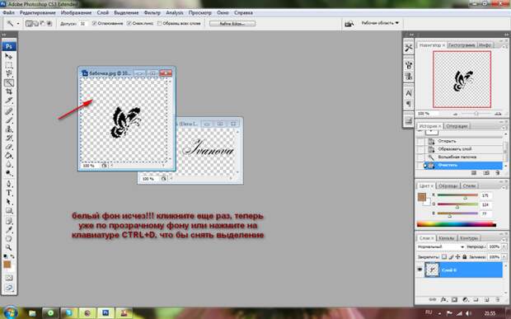
Task: Switch to Каналы tab
Action: click(446, 238)
